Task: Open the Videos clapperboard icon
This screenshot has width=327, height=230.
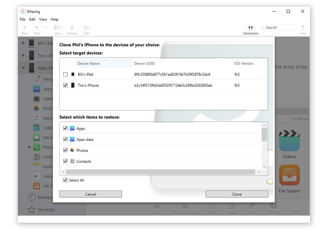Action: 289,141
